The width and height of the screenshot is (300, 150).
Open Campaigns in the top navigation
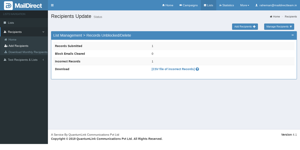pyautogui.click(x=189, y=5)
